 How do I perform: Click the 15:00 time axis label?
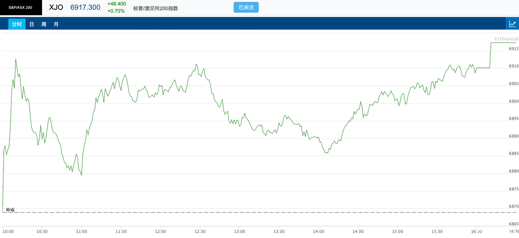point(398,232)
